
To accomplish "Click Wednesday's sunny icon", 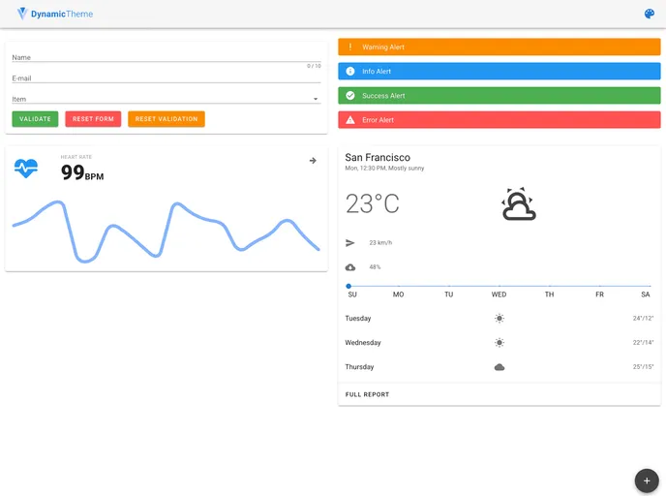I will point(499,342).
